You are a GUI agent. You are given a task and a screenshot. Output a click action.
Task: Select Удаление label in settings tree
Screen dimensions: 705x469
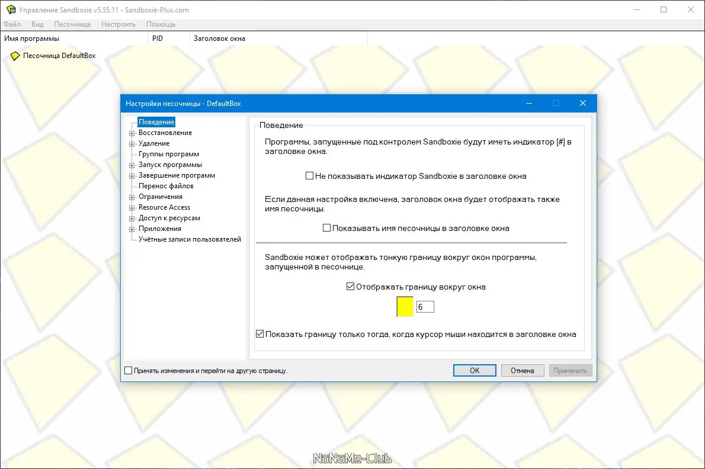coord(154,144)
